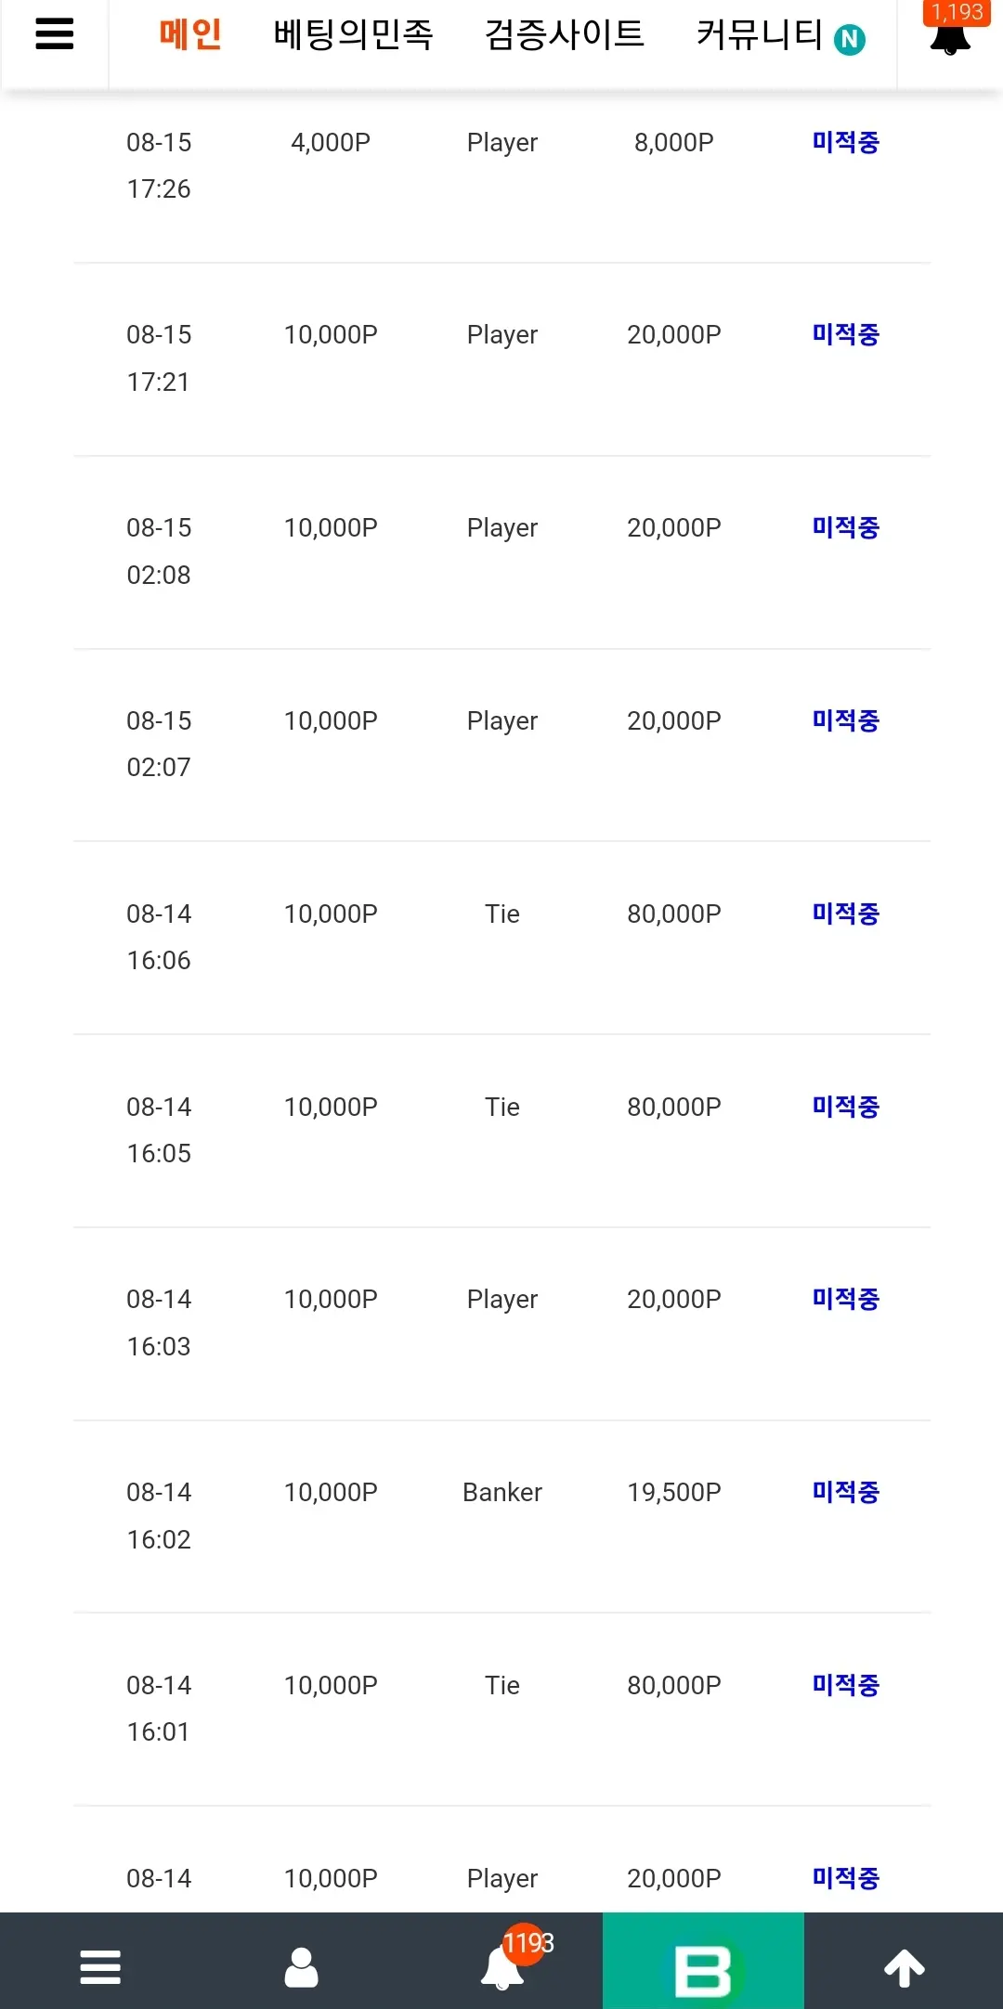Viewport: 1003px width, 2009px height.
Task: Open the 커뮤니티 menu item
Action: click(x=760, y=34)
